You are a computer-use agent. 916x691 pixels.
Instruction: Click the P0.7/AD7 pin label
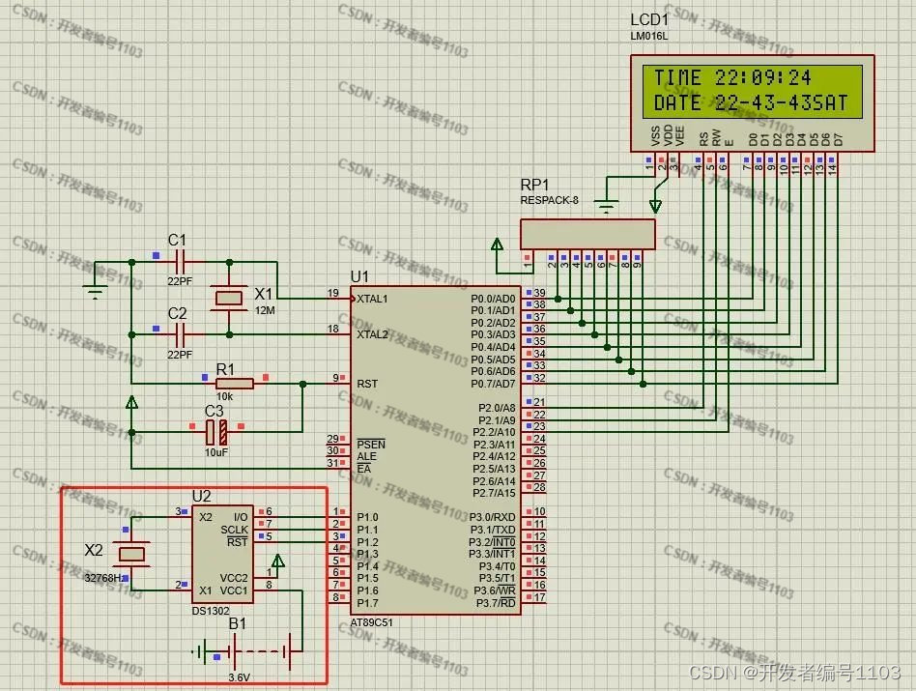point(493,384)
